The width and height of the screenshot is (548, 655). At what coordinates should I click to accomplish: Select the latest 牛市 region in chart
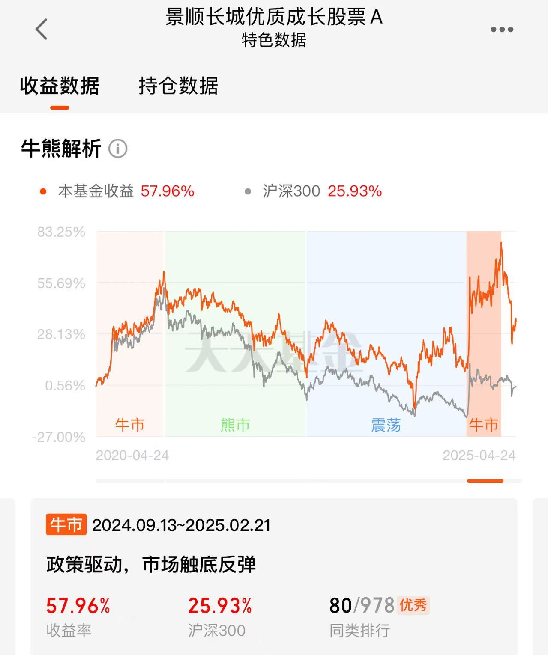click(x=484, y=334)
